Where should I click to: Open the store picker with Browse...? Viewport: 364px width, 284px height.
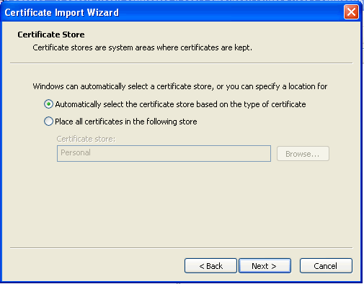pyautogui.click(x=303, y=154)
